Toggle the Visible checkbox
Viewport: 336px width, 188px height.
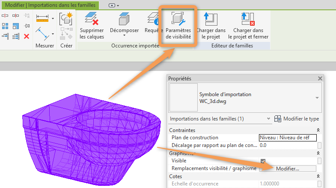263,161
